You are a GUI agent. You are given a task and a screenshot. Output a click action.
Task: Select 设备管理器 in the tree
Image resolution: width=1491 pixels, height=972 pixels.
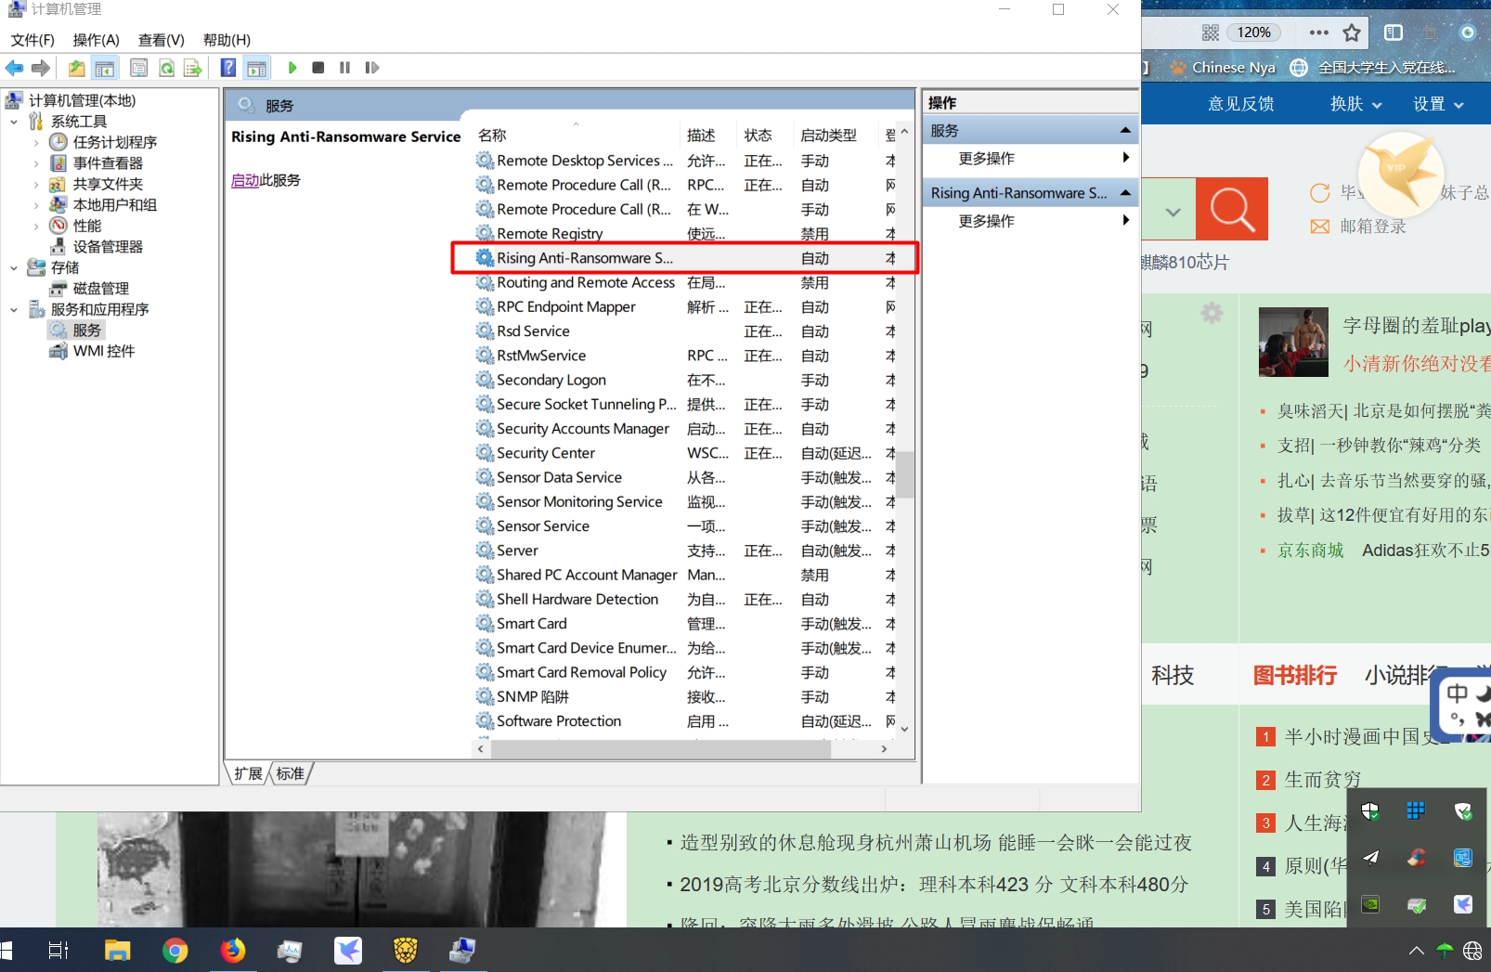coord(108,247)
